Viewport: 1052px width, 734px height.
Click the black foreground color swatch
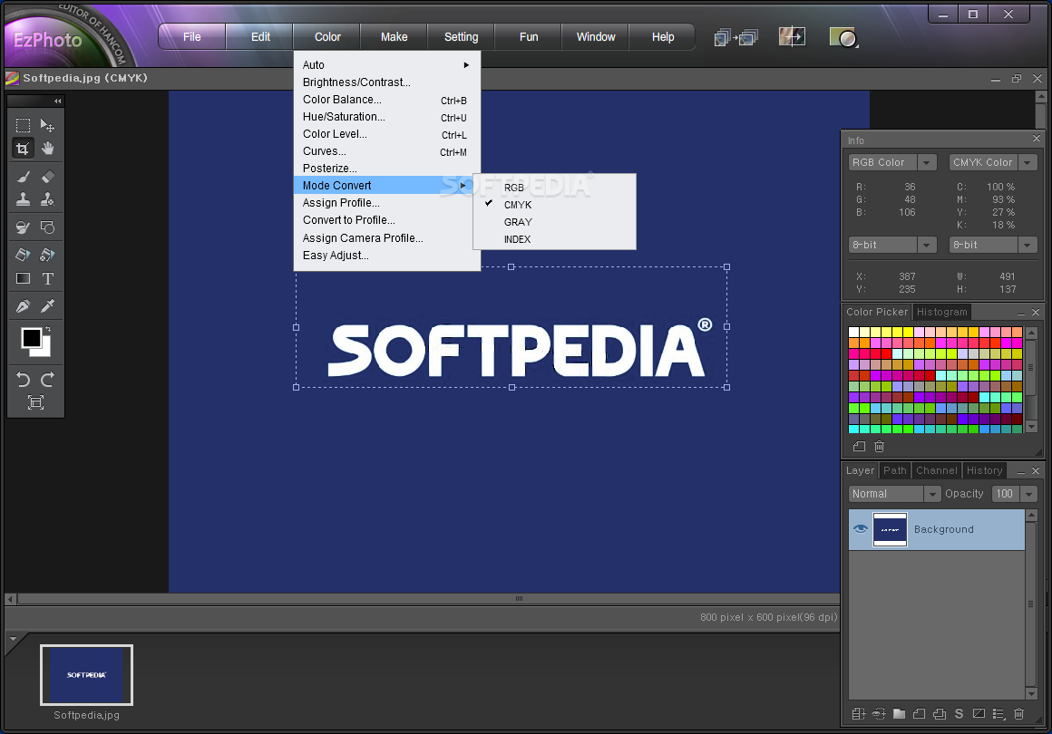pos(31,338)
